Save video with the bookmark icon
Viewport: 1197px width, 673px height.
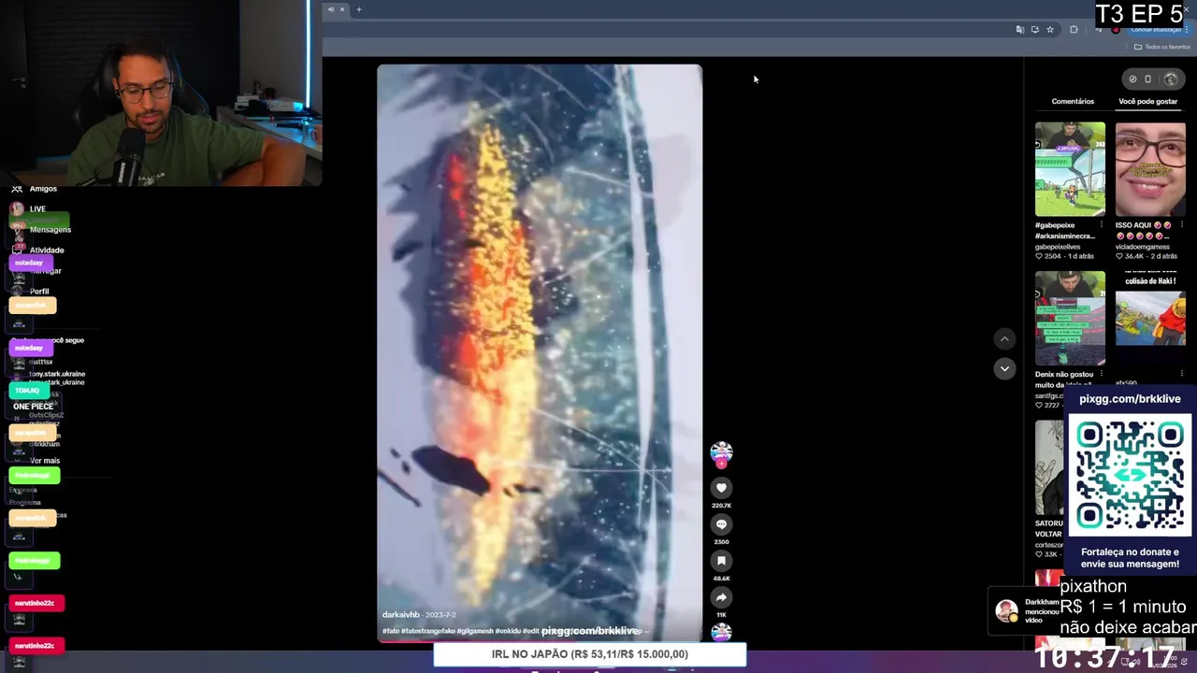coord(721,561)
